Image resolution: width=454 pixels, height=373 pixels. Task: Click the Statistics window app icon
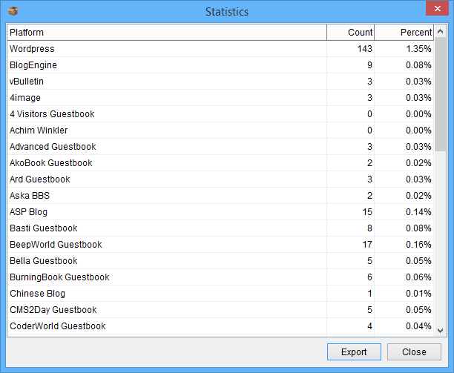pyautogui.click(x=13, y=11)
